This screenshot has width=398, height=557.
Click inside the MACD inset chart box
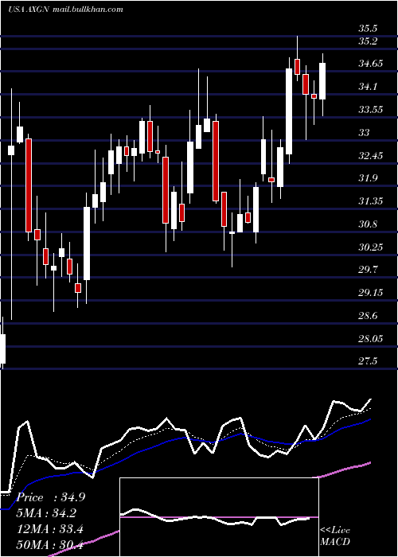click(219, 517)
